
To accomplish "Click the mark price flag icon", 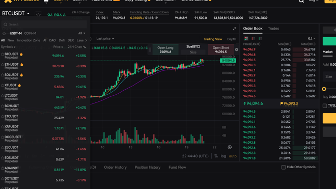I will tap(282, 103).
